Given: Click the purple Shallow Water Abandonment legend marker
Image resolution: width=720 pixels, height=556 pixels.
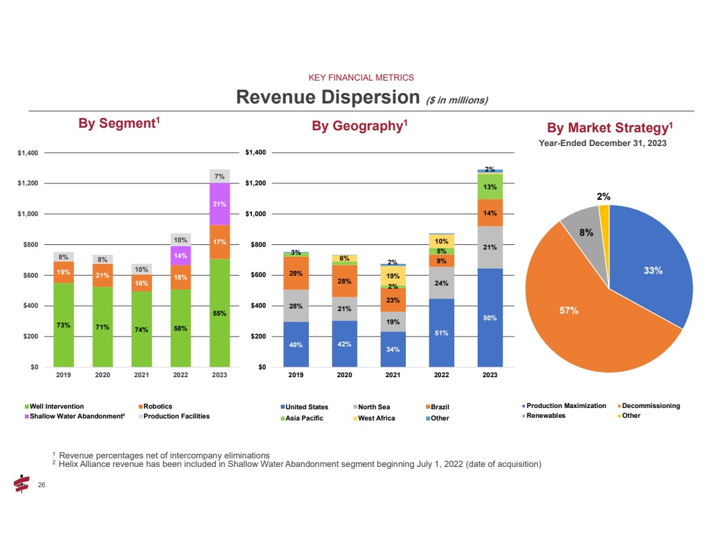Looking at the screenshot, I should [x=55, y=417].
